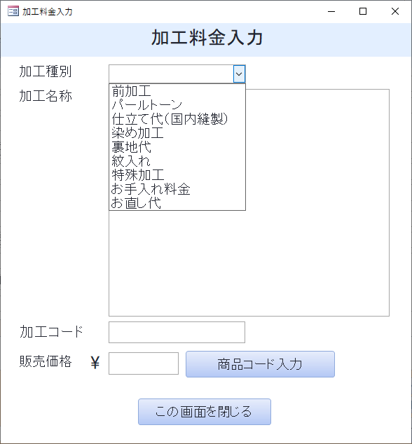The image size is (412, 444).
Task: Pick 特殊加工 from the list
Action: click(x=177, y=174)
